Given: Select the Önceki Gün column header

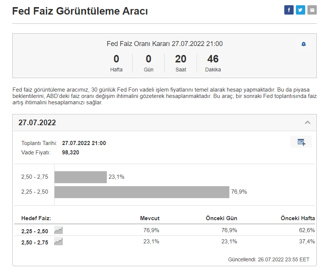Looking at the screenshot, I should [x=222, y=218].
